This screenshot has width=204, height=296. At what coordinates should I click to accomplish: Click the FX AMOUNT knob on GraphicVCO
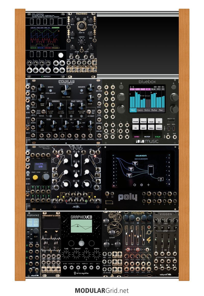click(x=76, y=255)
